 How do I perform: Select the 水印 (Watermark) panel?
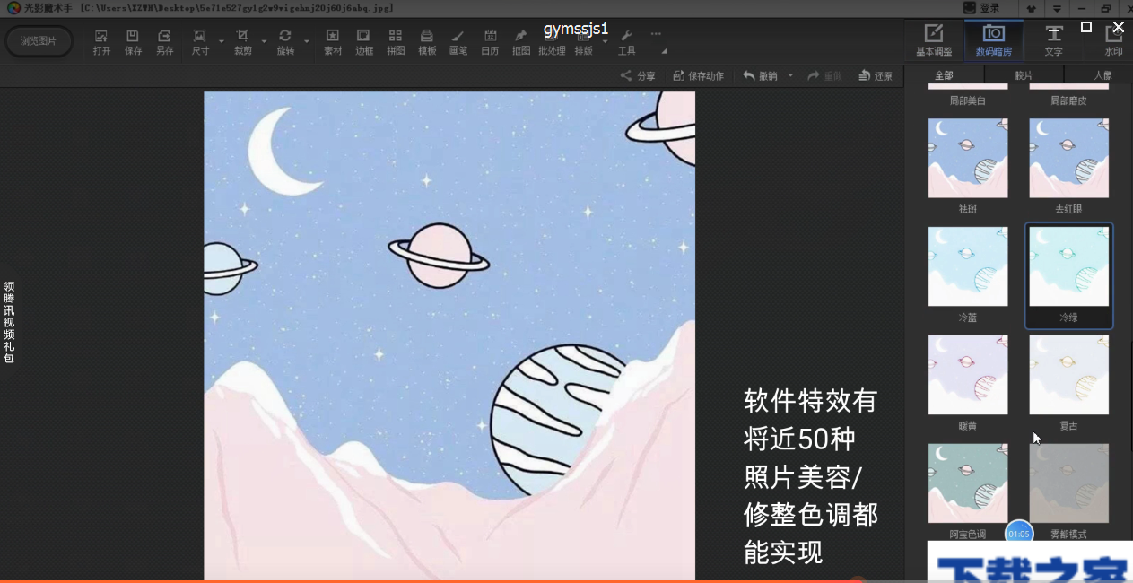(1112, 39)
